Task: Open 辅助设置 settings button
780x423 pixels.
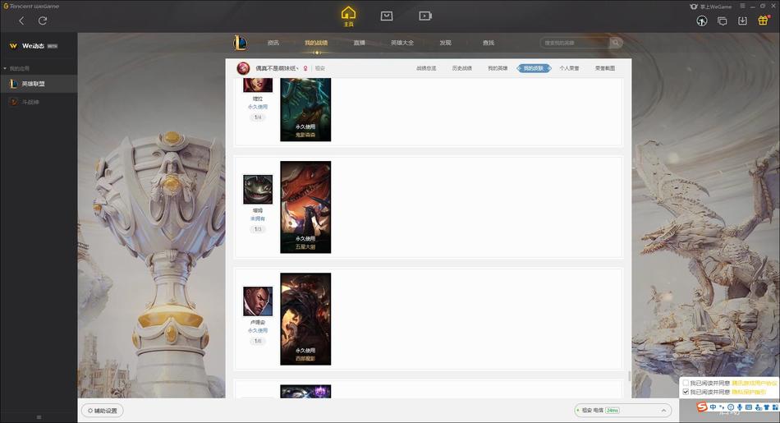Action: coord(103,411)
